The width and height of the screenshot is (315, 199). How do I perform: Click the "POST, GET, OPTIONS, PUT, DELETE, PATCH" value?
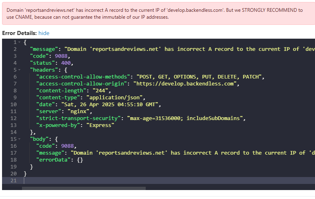(199, 77)
